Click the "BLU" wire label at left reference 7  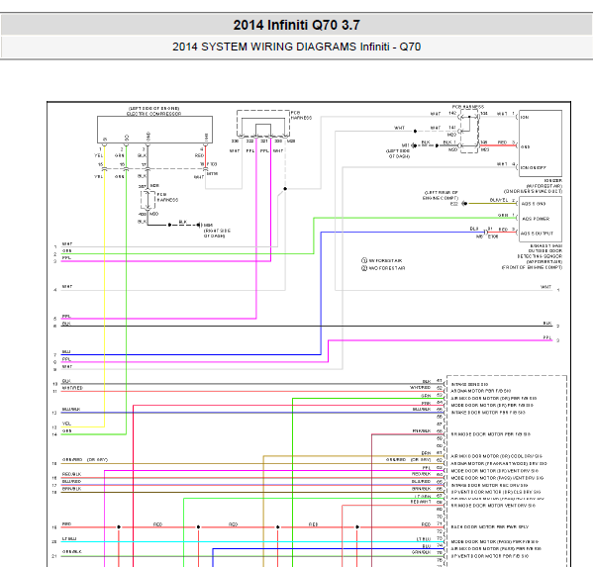pyautogui.click(x=66, y=352)
